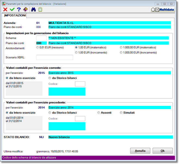The image size is (179, 164).
Task: Maximize the Parametri window
Action: (165, 4)
